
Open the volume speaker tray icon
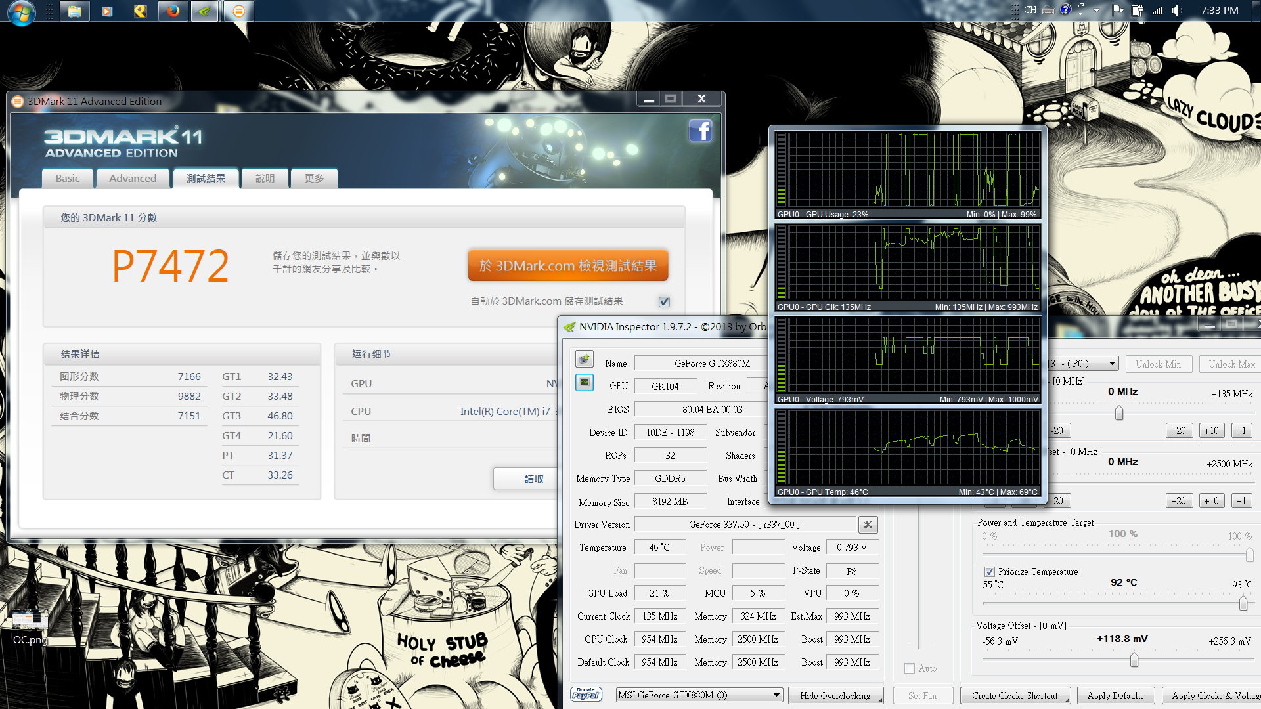1178,11
